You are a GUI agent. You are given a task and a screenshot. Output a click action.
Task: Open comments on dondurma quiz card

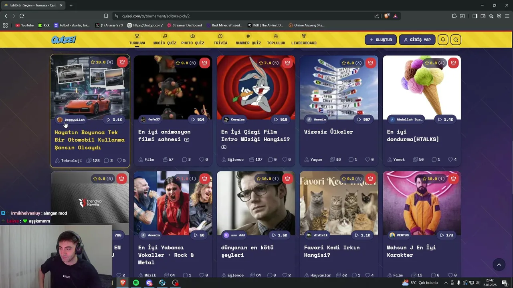(x=434, y=159)
